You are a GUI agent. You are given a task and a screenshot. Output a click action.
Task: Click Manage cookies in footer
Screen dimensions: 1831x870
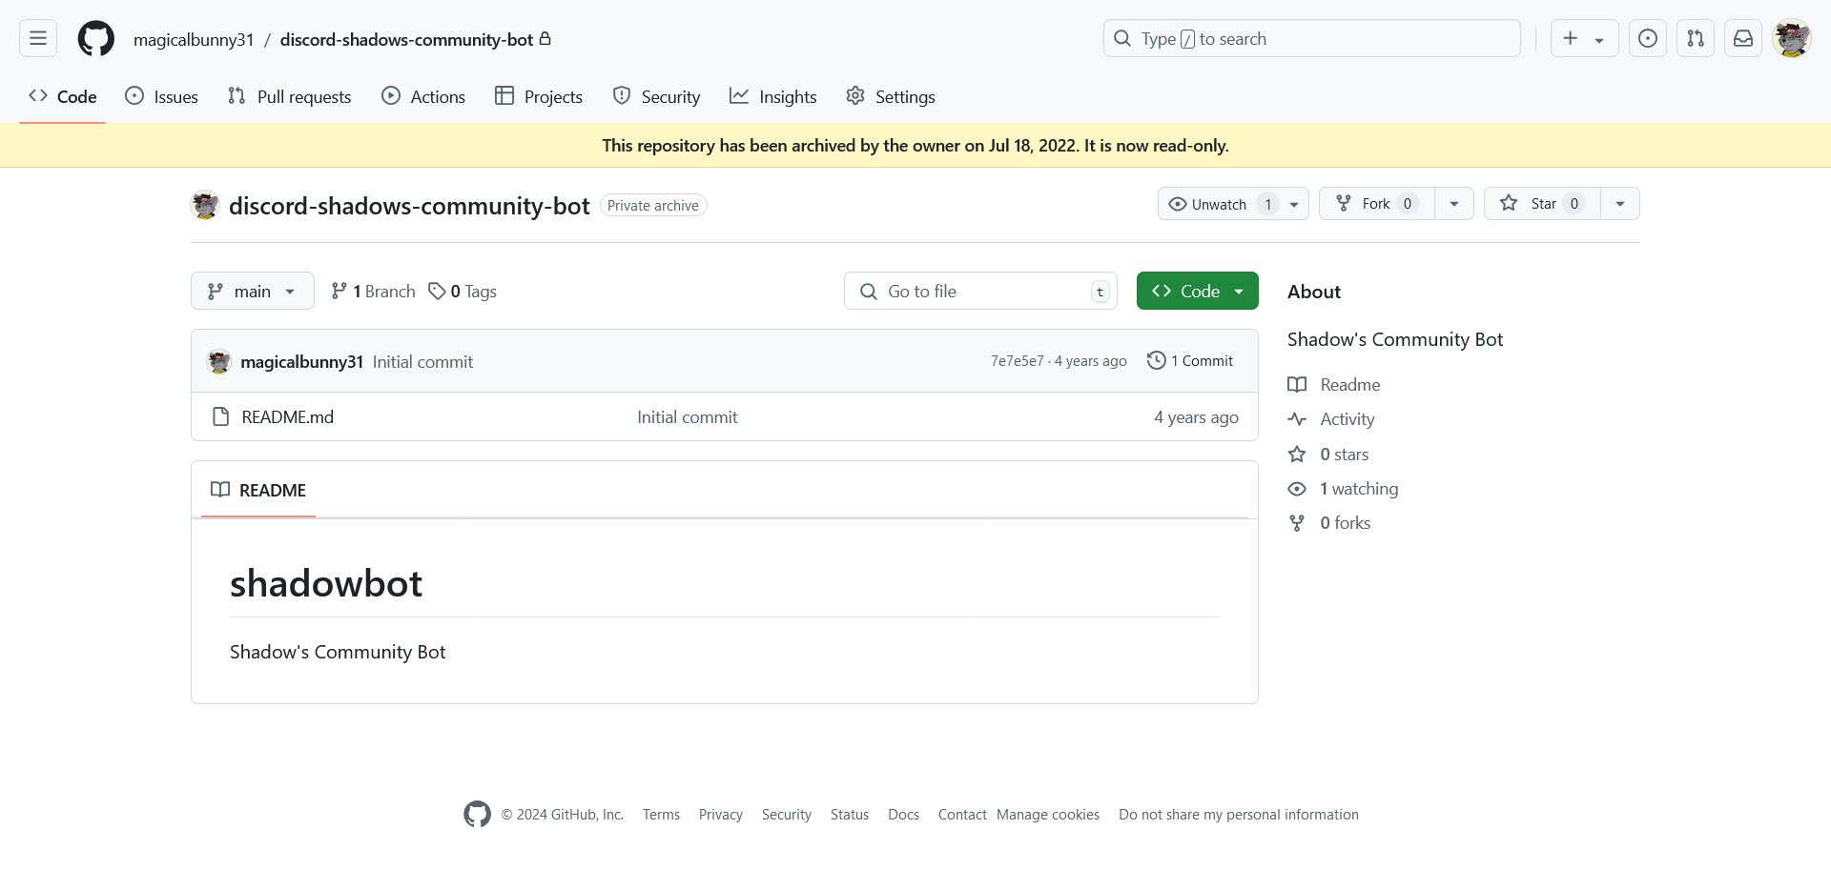pos(1047,815)
